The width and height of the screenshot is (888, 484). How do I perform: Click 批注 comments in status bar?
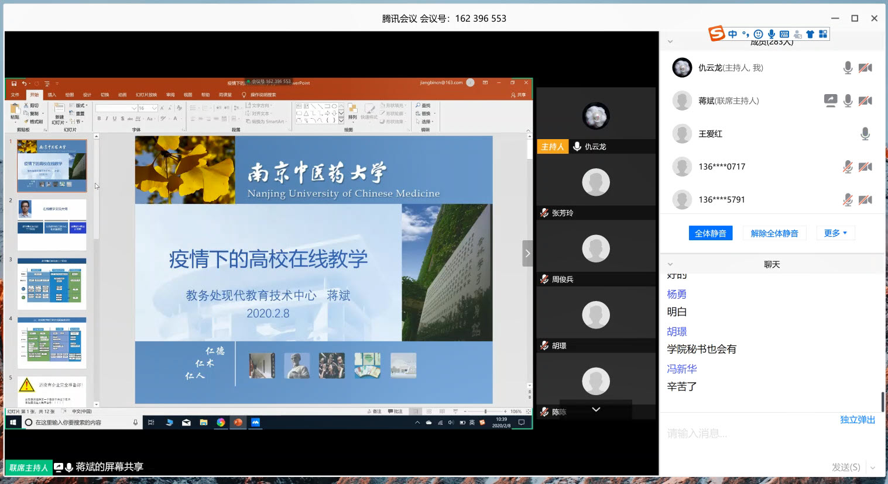pyautogui.click(x=395, y=412)
